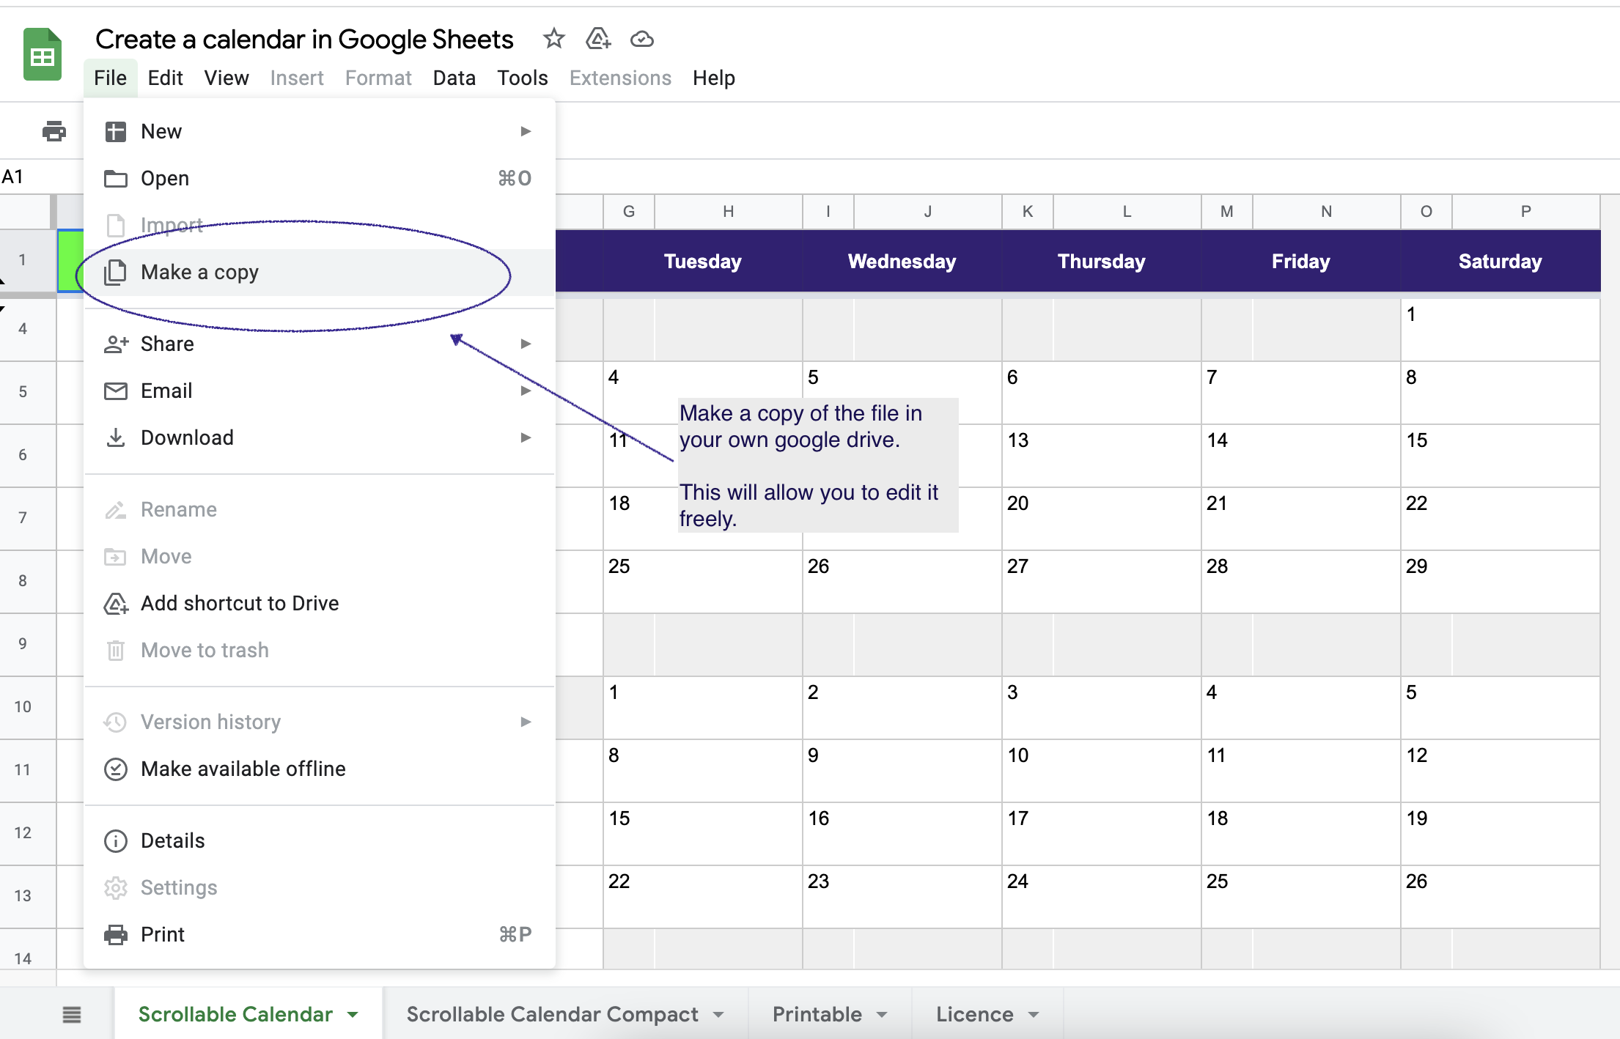Open Licence tab dropdown arrow
The image size is (1620, 1039).
point(1034,1015)
